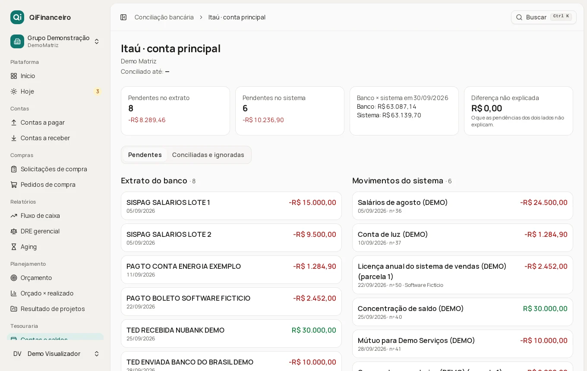
Task: Click the Grupo Demonstração building icon
Action: pos(17,41)
